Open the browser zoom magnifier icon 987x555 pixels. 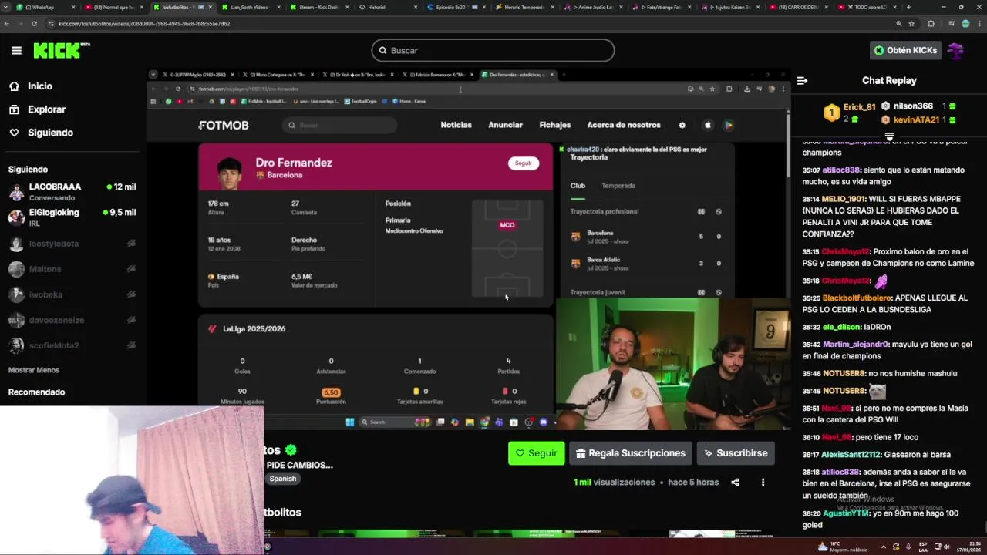click(898, 24)
